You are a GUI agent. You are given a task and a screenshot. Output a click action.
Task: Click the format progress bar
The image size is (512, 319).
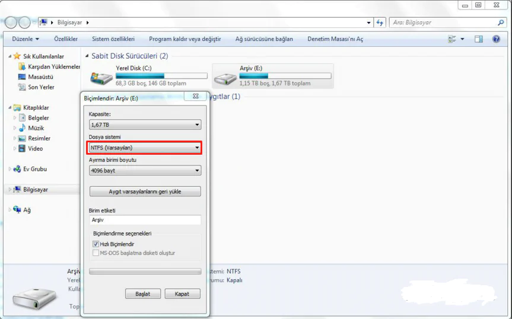tap(145, 272)
